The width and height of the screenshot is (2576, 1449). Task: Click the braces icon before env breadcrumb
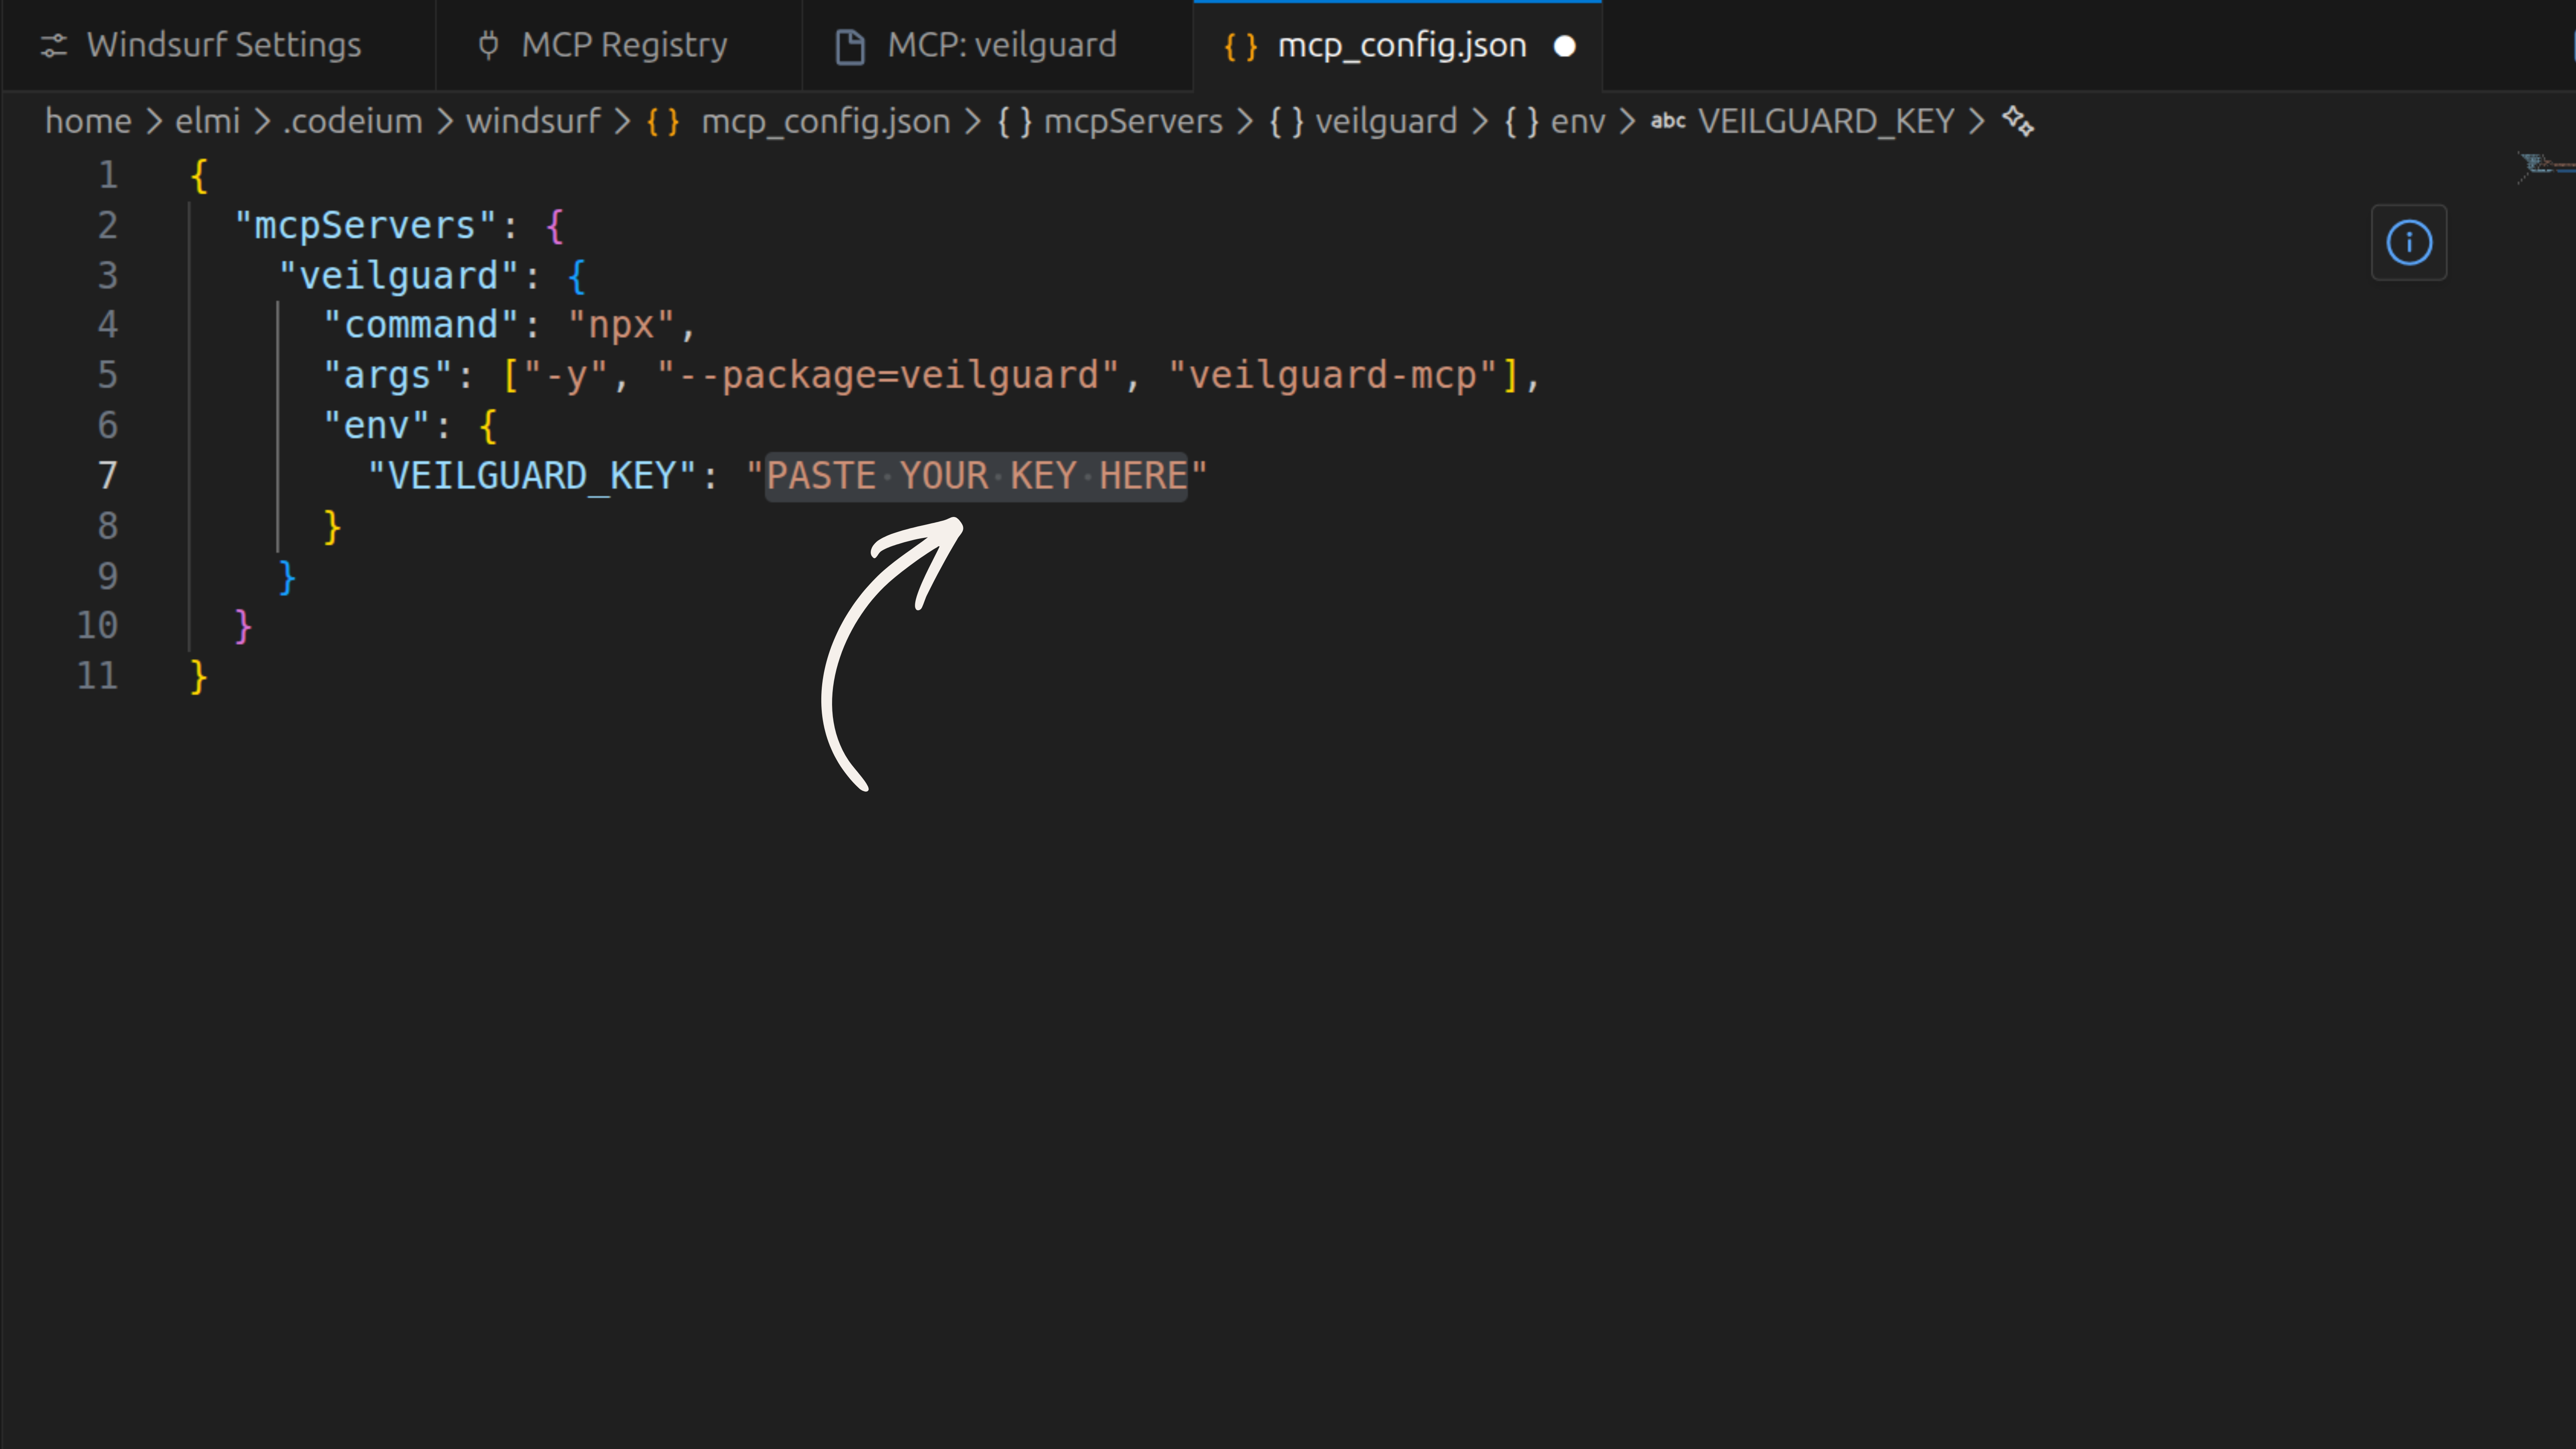(1521, 122)
